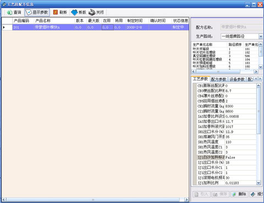Click the 引入 import button icon
The height and width of the screenshot is (203, 264).
pyautogui.click(x=196, y=194)
